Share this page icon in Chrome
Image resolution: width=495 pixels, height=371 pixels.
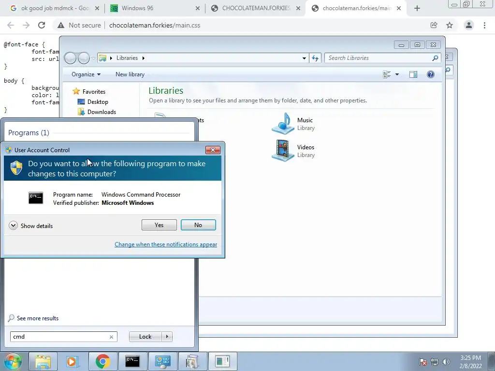tap(434, 25)
